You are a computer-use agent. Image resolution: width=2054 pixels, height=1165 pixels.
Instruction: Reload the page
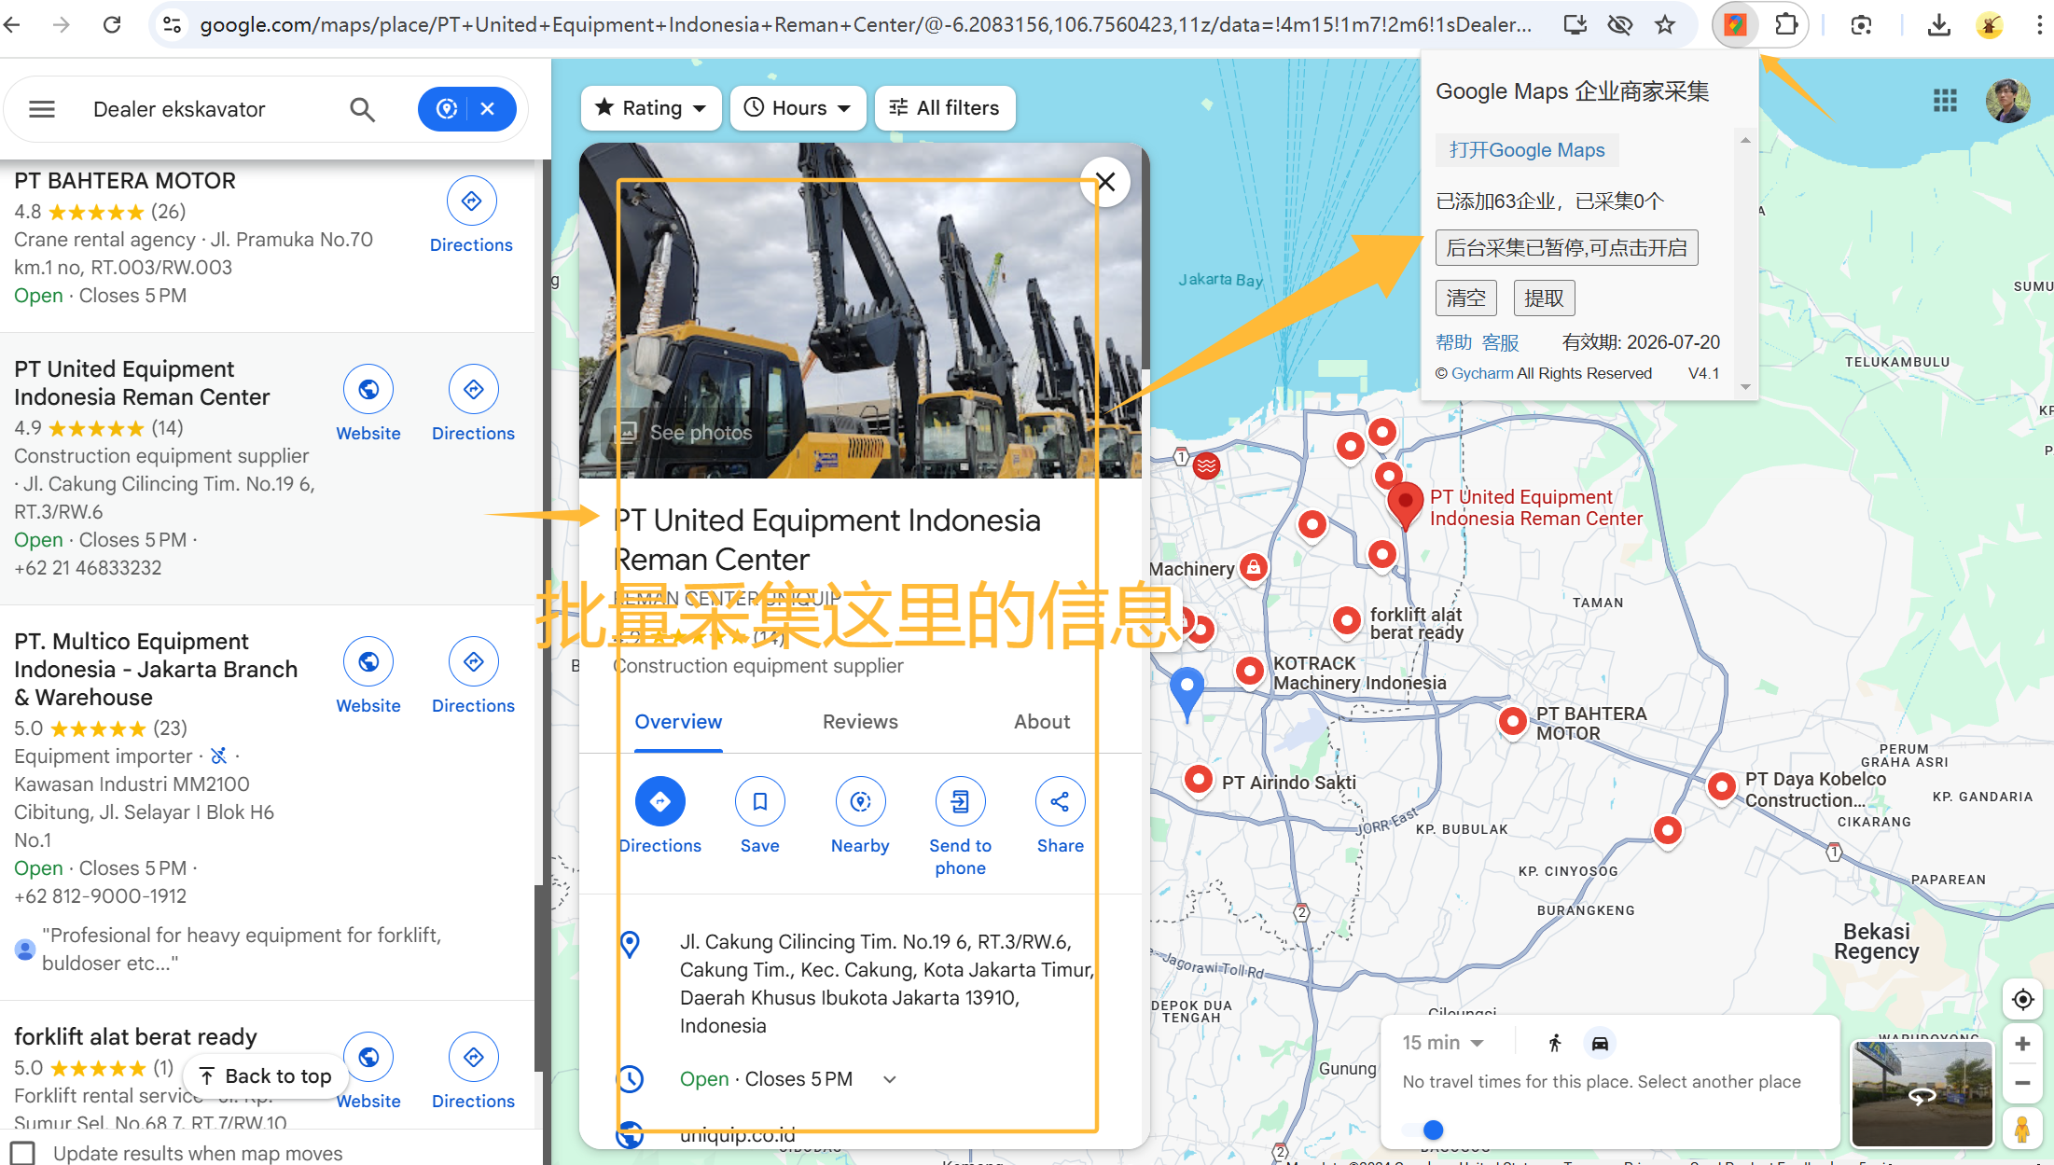(112, 25)
